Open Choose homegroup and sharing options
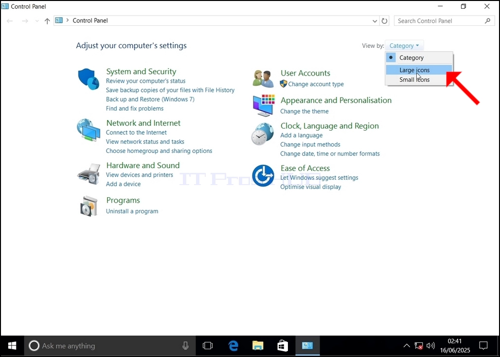The image size is (500, 357). [159, 151]
